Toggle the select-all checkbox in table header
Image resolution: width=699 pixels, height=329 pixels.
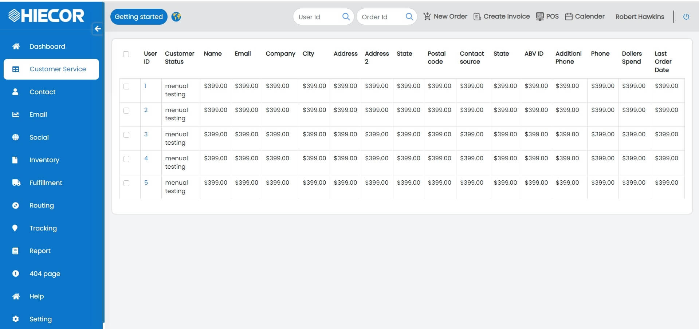coord(126,54)
